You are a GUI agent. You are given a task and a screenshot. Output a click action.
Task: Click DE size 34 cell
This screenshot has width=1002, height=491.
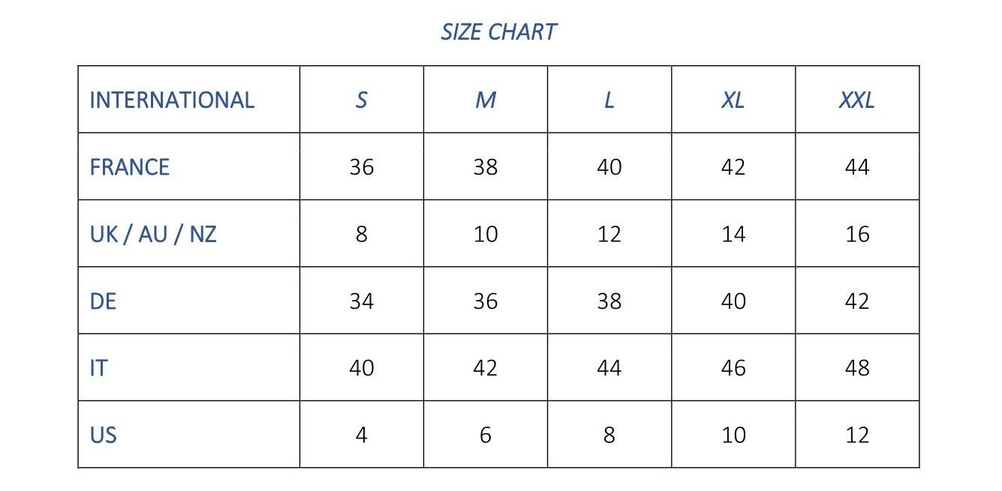pos(361,301)
